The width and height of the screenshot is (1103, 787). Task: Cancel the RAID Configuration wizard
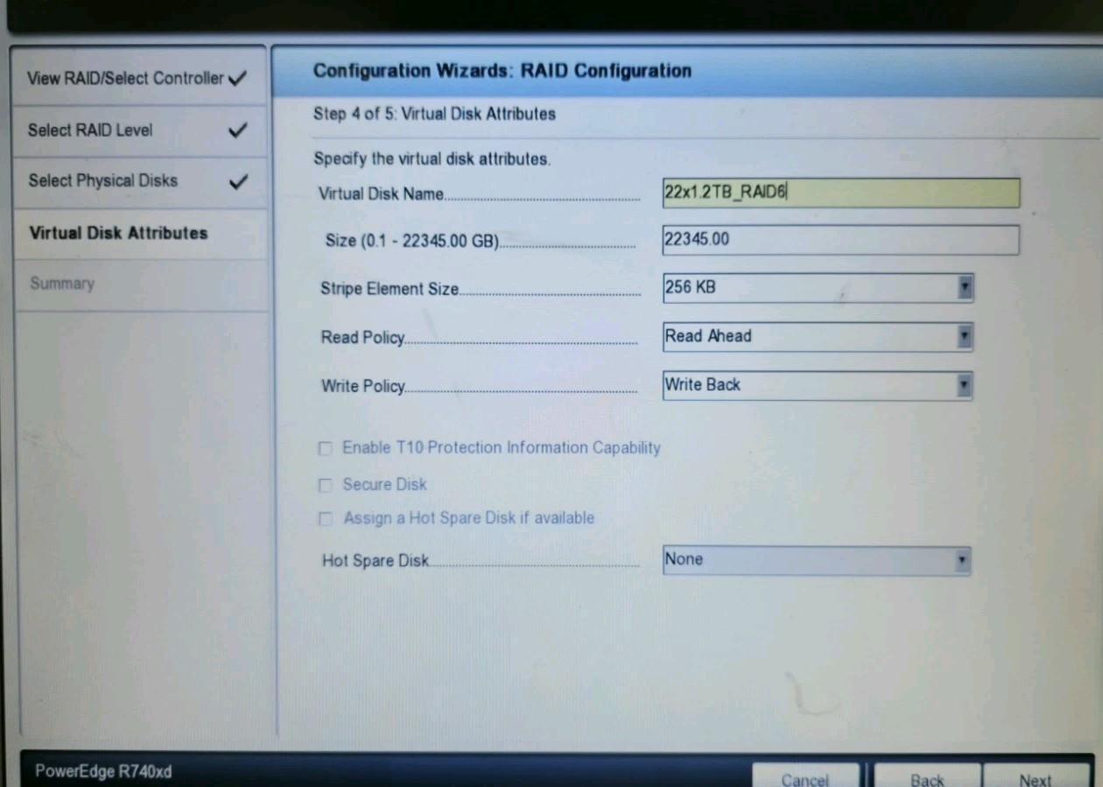[805, 778]
